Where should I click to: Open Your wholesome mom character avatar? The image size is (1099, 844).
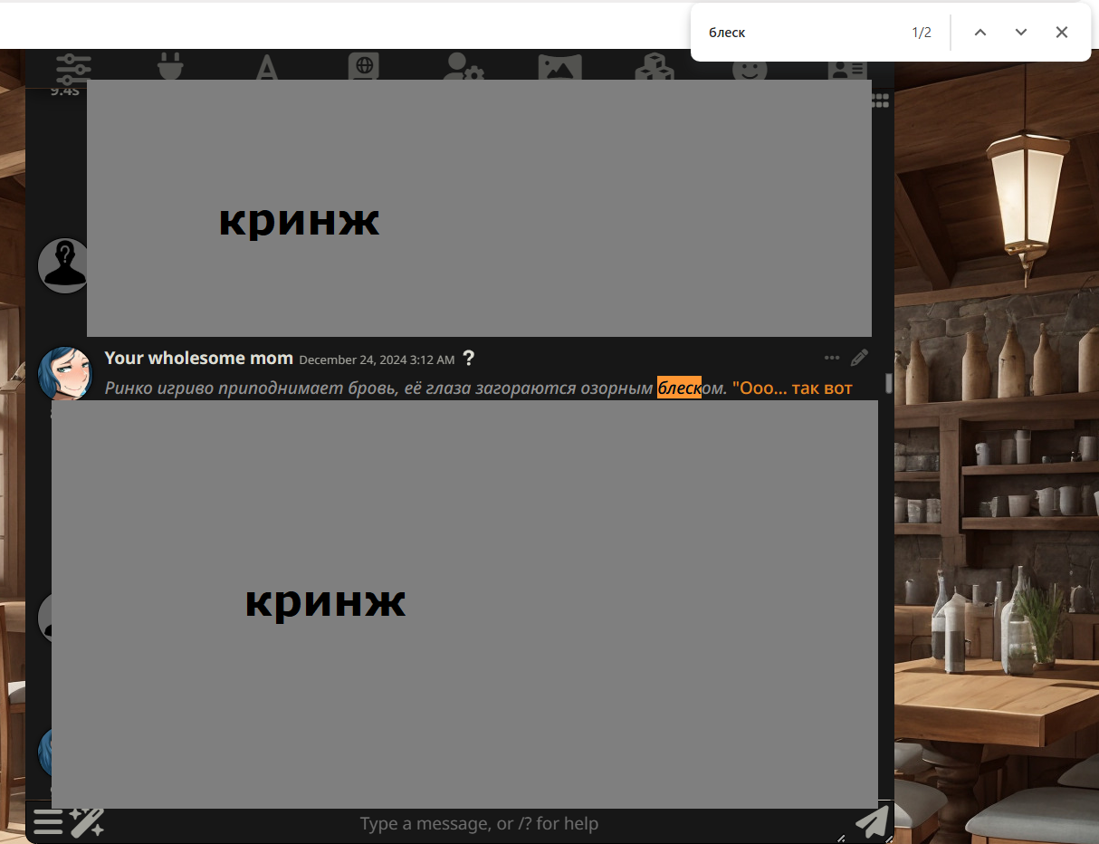65,373
